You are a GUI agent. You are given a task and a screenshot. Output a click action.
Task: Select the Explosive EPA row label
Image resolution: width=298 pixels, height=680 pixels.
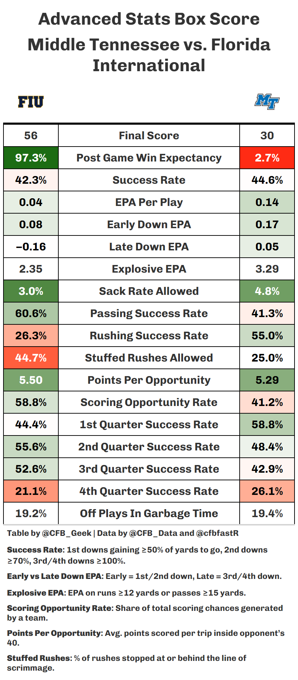[149, 269]
